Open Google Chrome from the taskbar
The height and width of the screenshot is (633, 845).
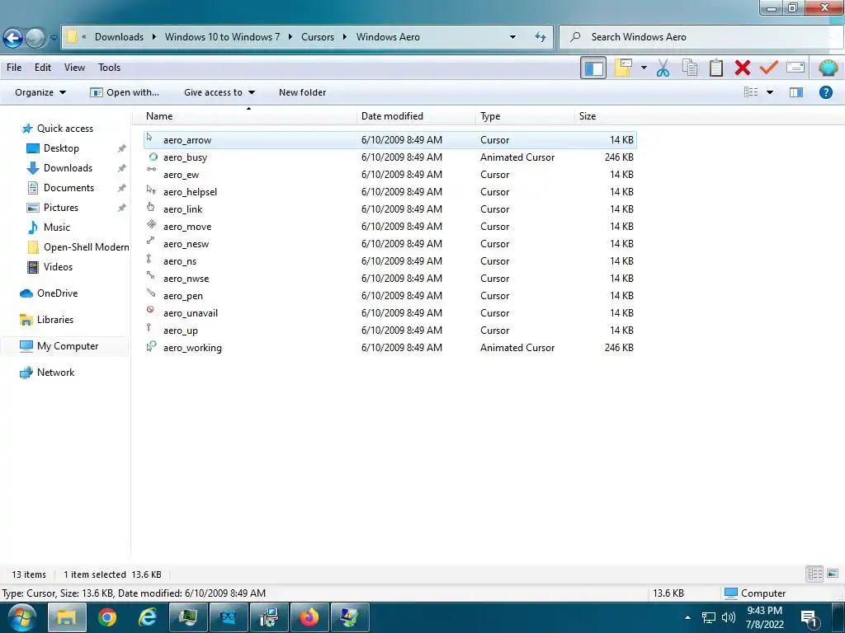pos(106,617)
